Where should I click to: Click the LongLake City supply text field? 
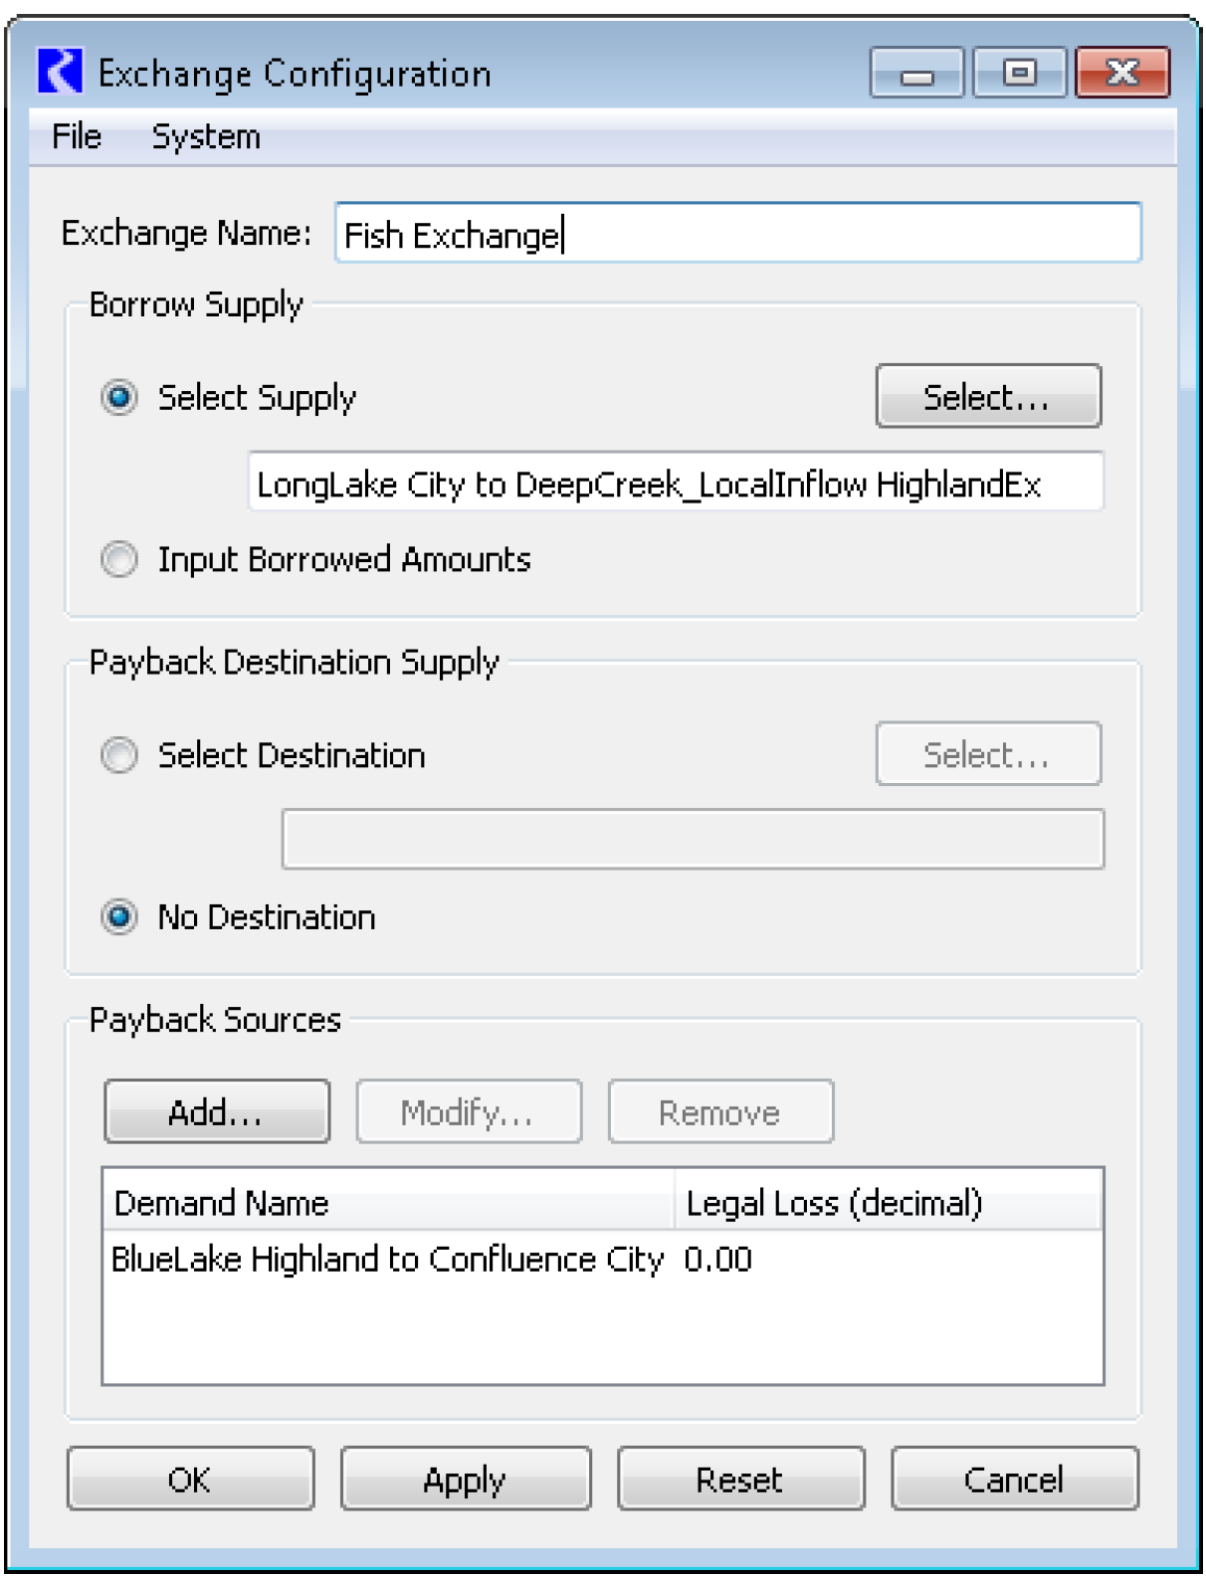(675, 484)
